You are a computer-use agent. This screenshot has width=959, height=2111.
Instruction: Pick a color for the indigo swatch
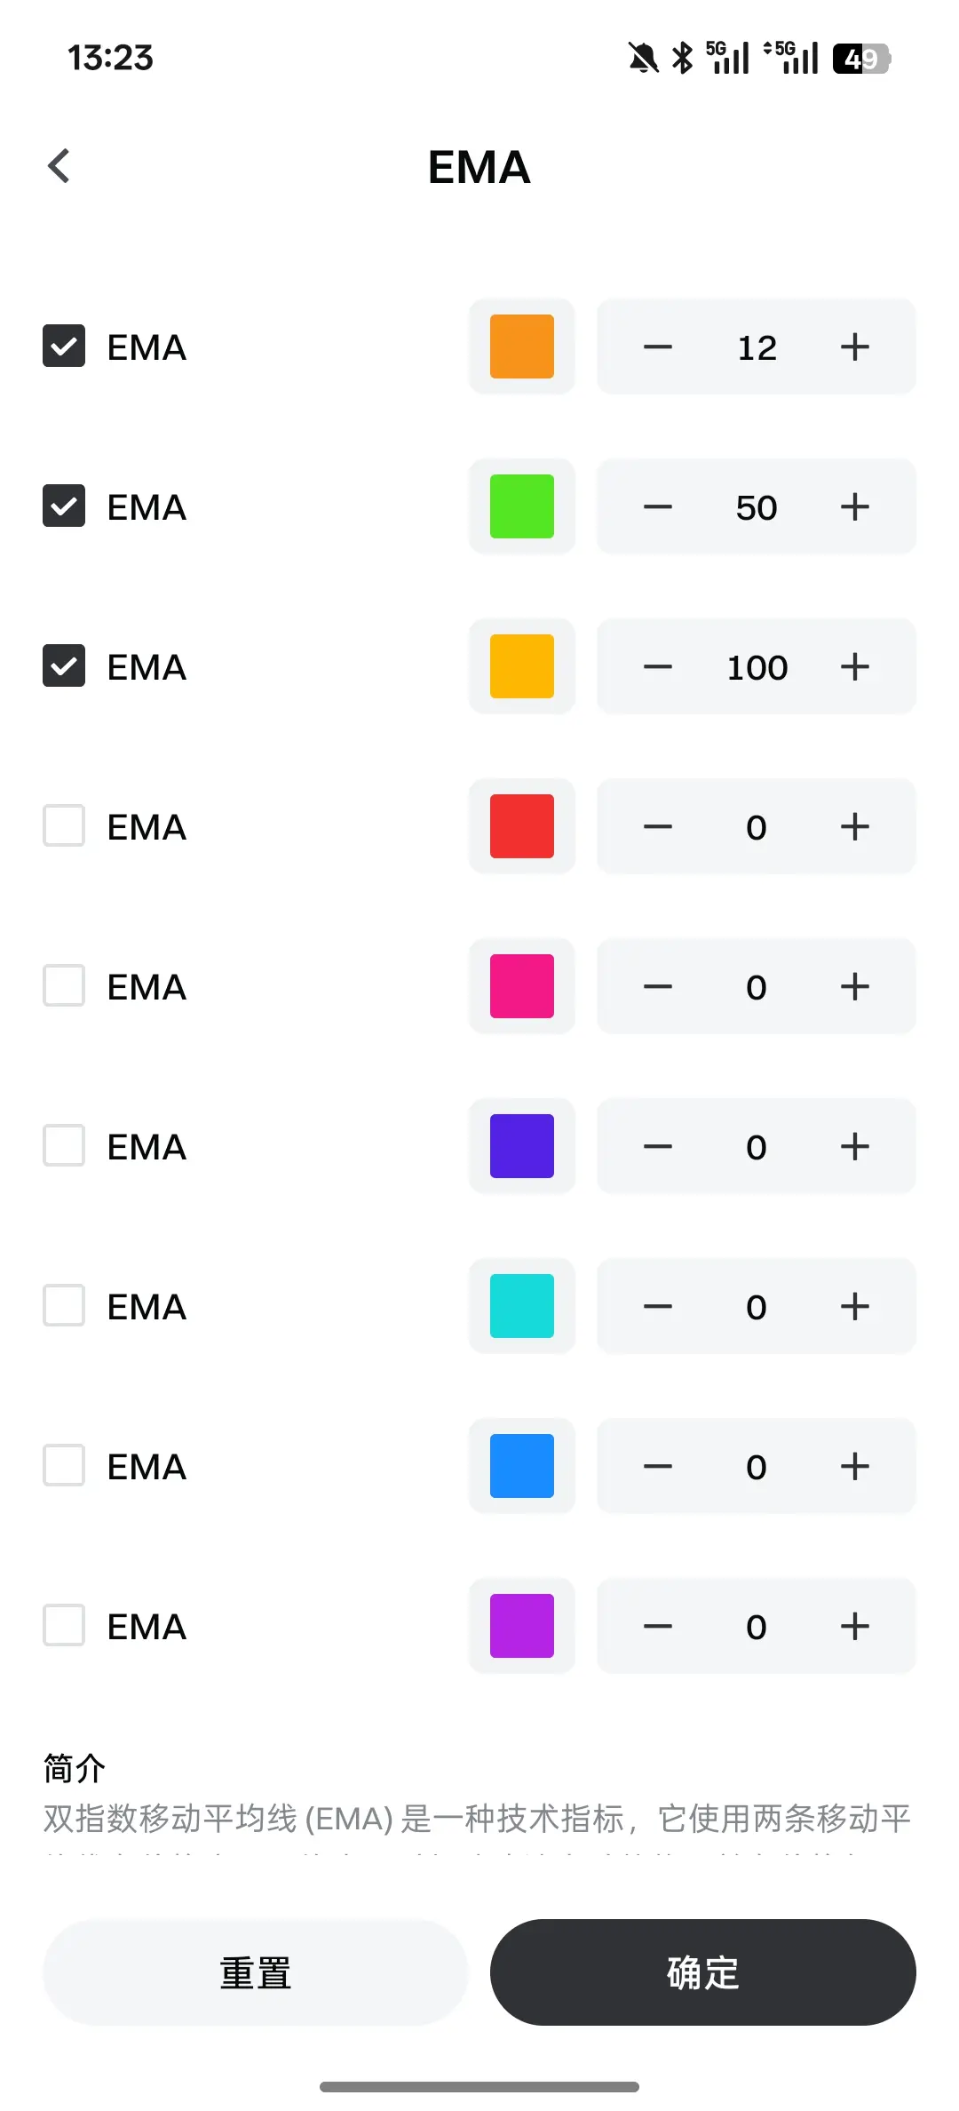[x=522, y=1146]
